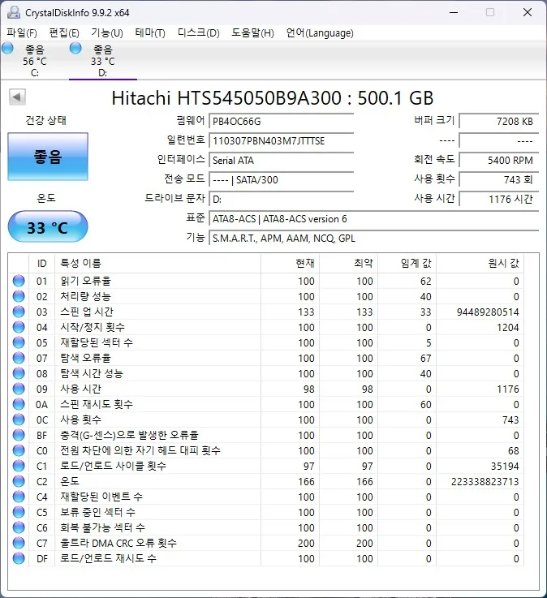547x598 pixels.
Task: Click status orb of DF 로드/언로드 재시도 row
Action: click(19, 558)
